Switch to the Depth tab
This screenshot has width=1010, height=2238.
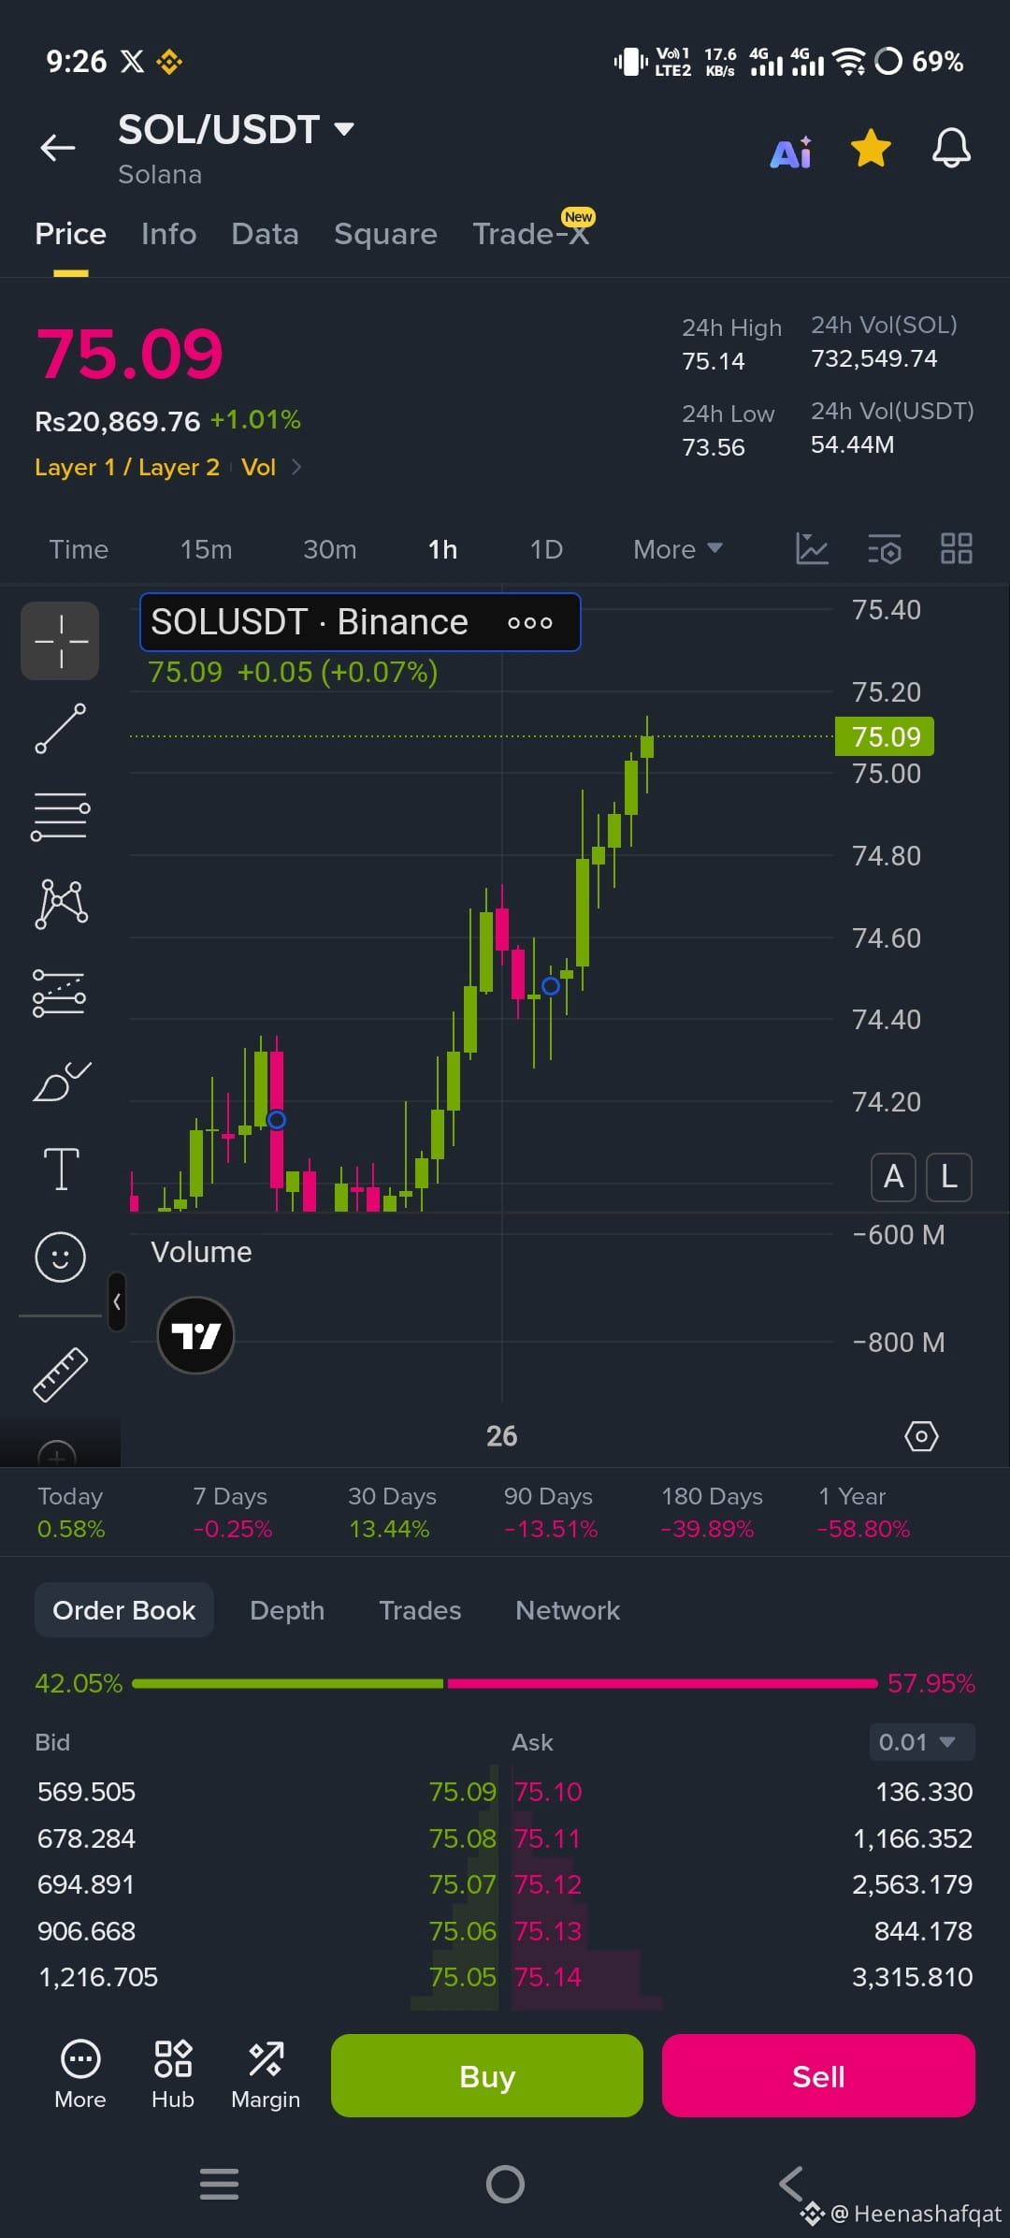coord(287,1610)
